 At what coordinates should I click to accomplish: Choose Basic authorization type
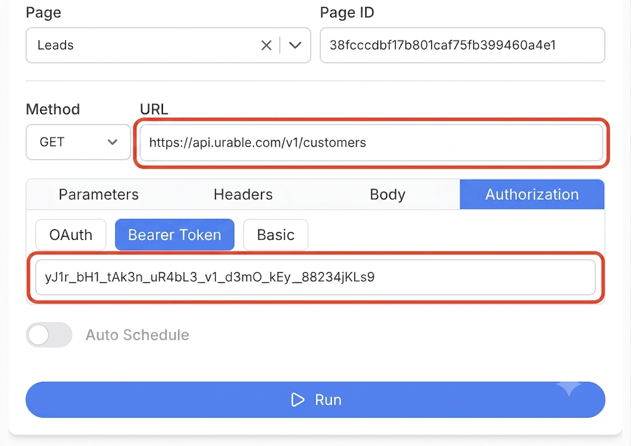276,235
